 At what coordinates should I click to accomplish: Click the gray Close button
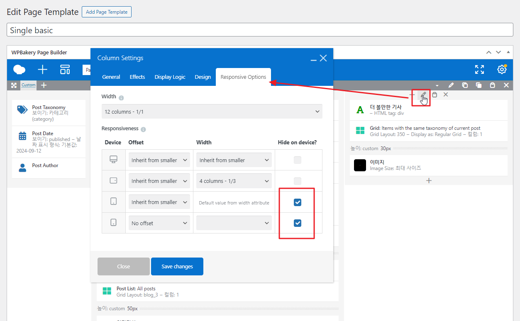click(x=124, y=267)
